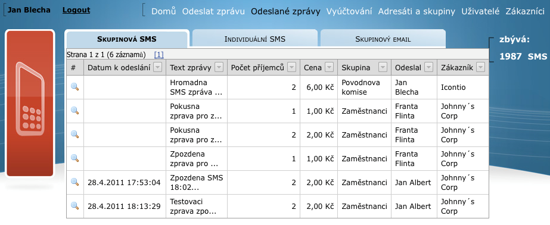Click the Logout link
The height and width of the screenshot is (225, 550).
(x=76, y=10)
